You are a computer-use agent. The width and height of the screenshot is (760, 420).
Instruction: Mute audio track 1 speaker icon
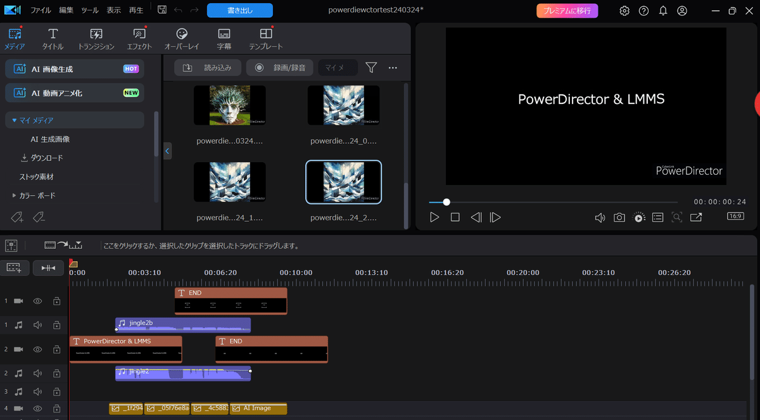click(37, 325)
